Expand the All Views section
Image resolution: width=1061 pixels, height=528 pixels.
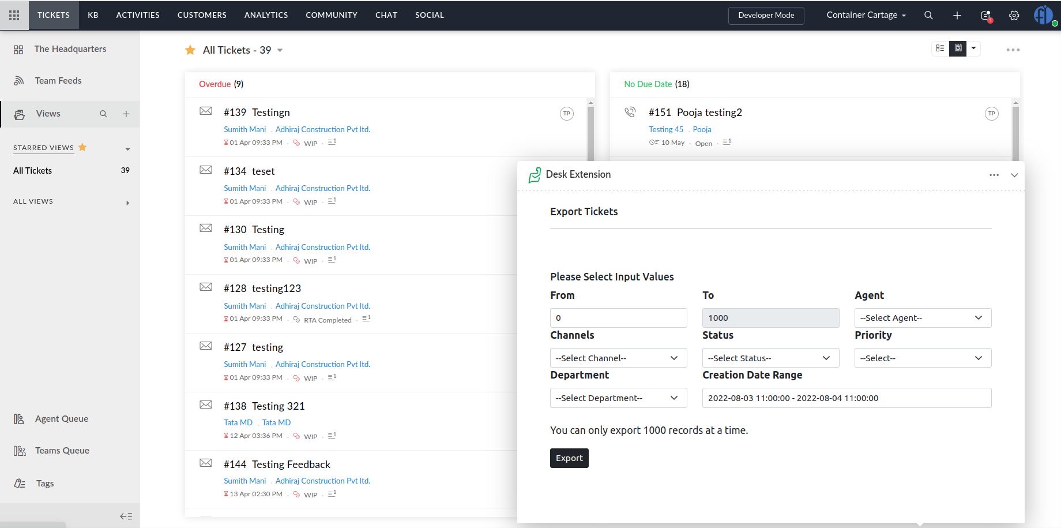click(x=127, y=203)
